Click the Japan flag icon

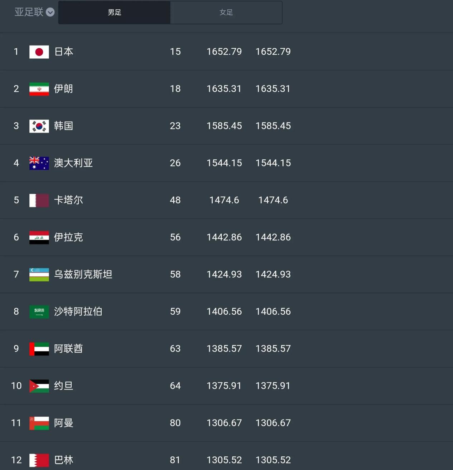[39, 52]
